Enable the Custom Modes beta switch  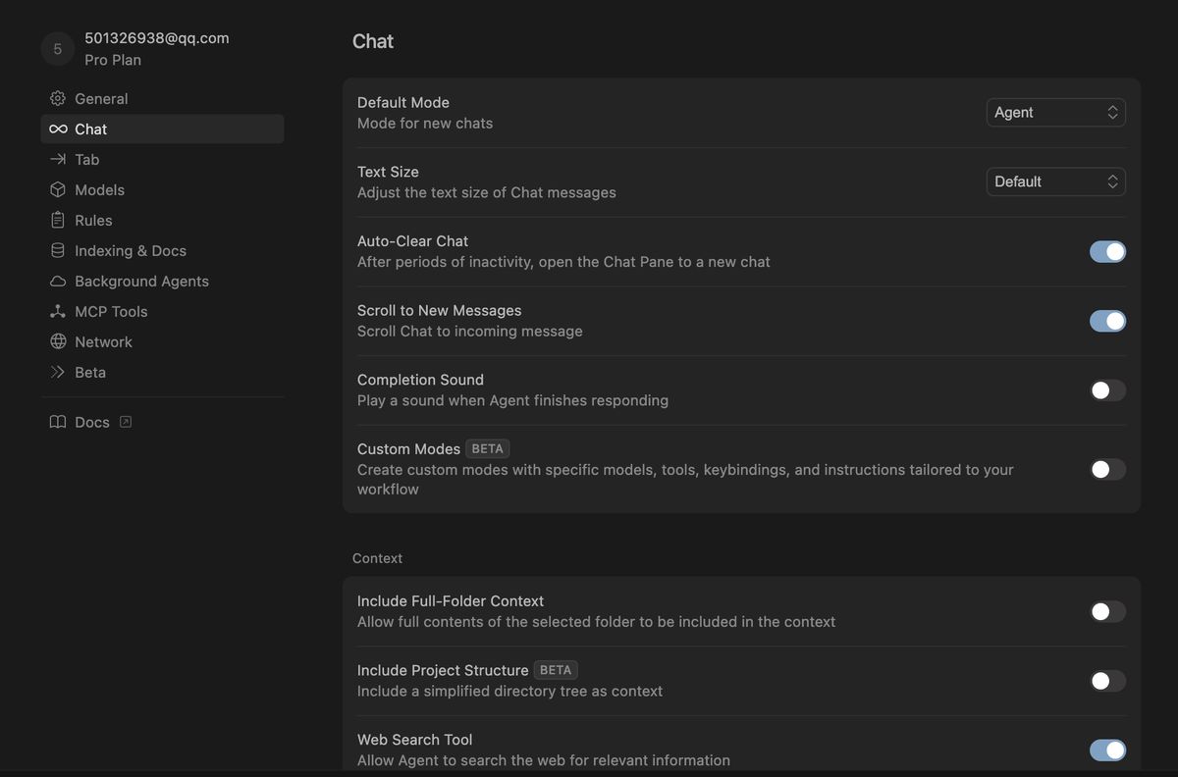[x=1107, y=469]
